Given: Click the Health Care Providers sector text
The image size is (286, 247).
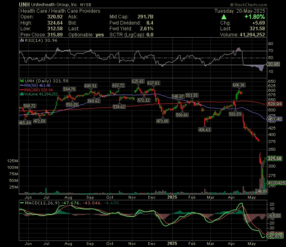Looking at the screenshot, I should click(x=76, y=11).
